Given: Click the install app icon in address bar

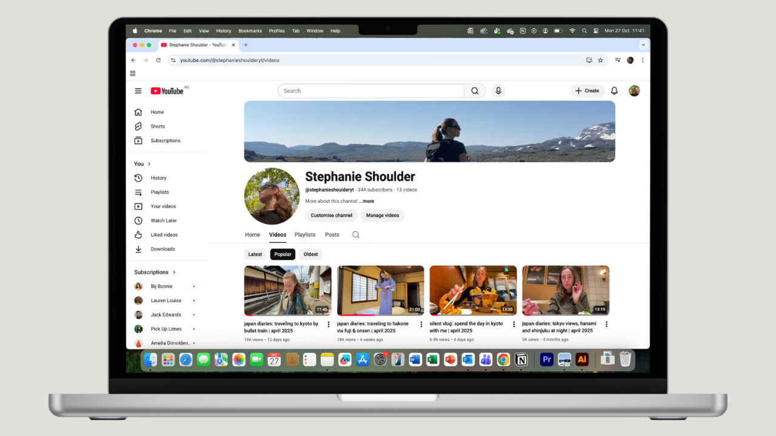Looking at the screenshot, I should pos(589,61).
